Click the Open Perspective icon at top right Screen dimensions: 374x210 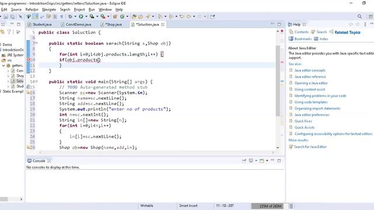(370, 16)
